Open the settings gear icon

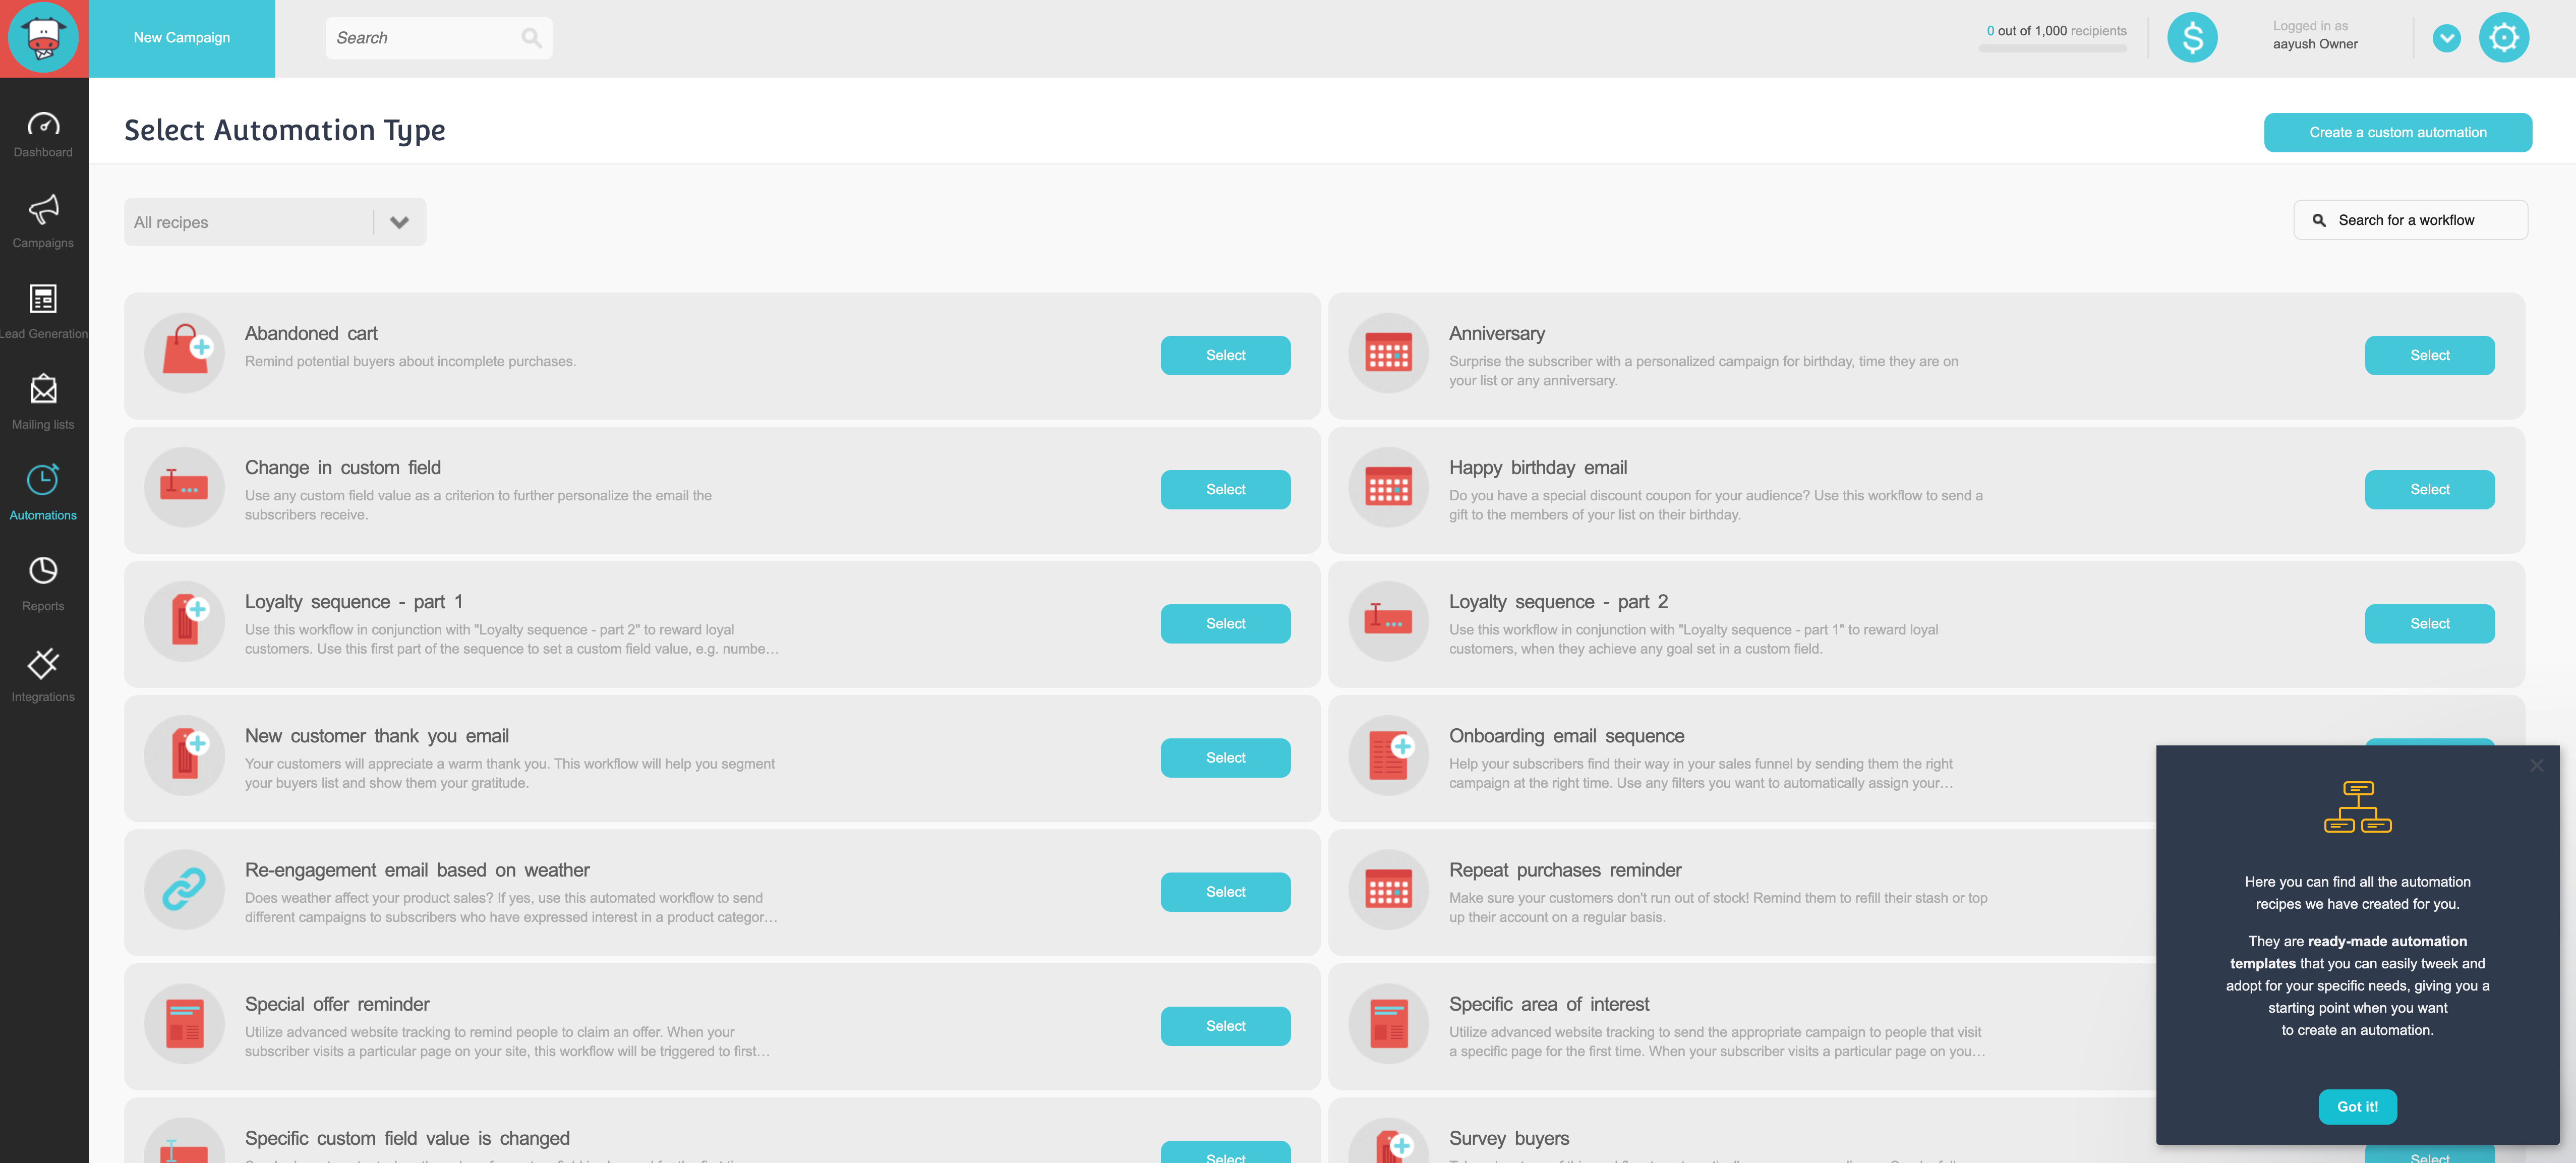pyautogui.click(x=2503, y=38)
